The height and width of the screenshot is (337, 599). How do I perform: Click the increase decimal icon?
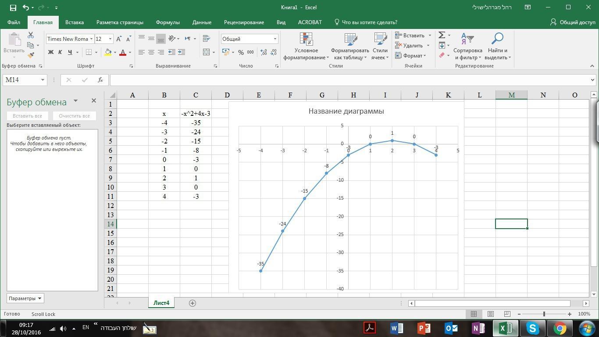(264, 52)
